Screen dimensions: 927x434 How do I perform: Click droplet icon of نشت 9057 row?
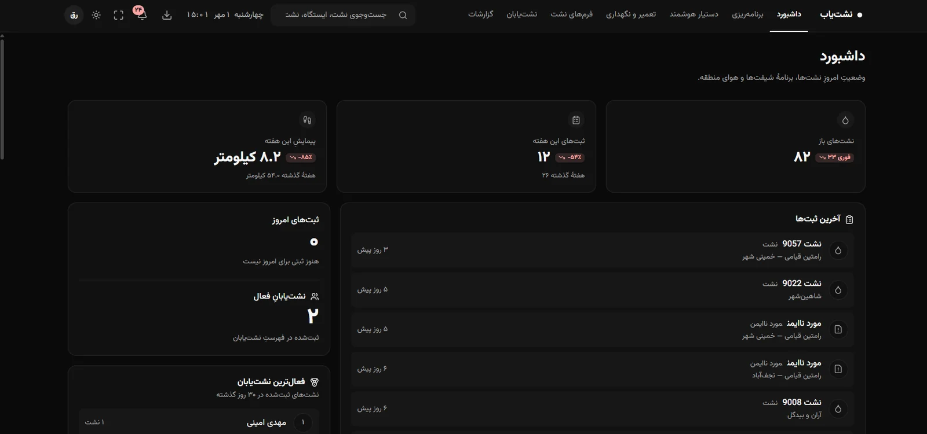pos(838,250)
